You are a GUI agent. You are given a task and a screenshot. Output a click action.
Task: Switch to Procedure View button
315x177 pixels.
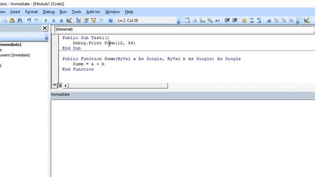coord(54,85)
